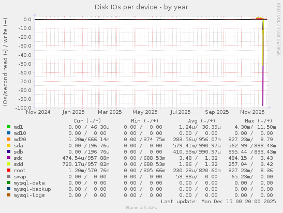The width and height of the screenshot is (283, 213).
Task: Select the md1 legend label
Action: tap(18, 127)
